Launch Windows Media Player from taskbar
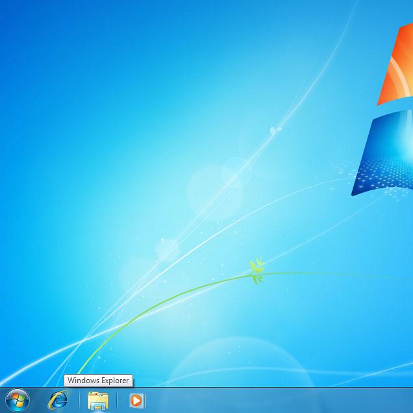Screen dimensions: 413x413 (x=137, y=401)
